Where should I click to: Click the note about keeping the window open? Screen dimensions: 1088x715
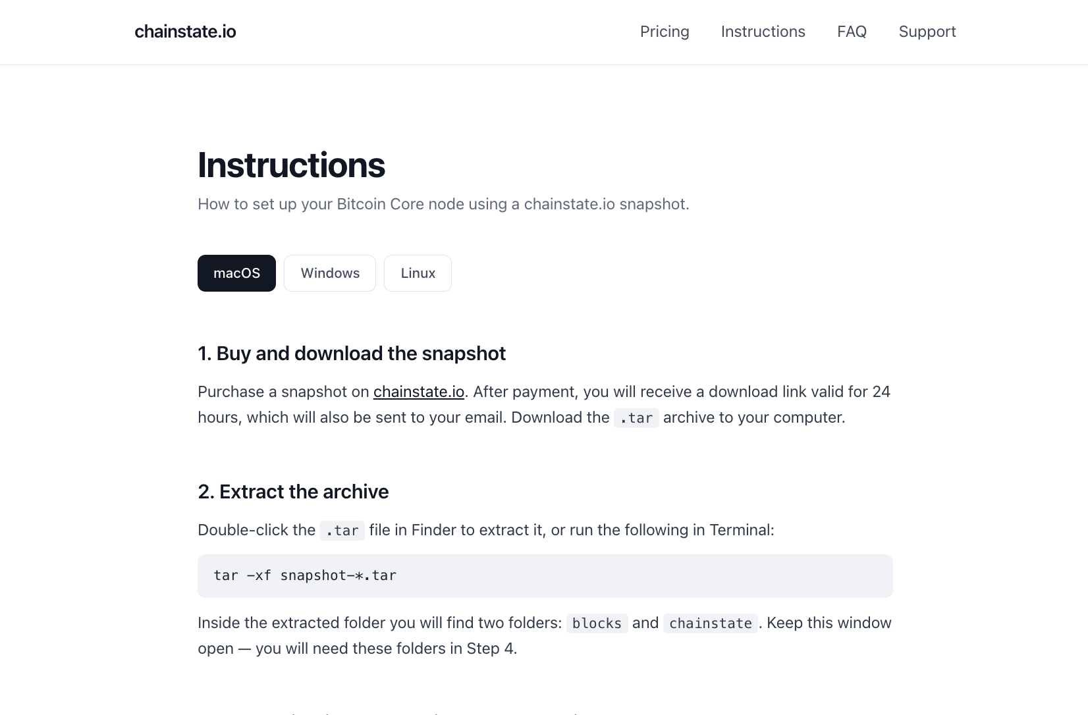544,635
